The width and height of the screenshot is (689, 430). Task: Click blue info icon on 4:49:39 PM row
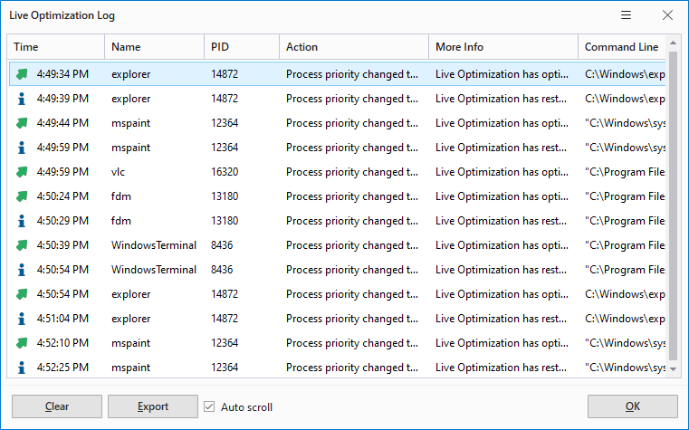(x=23, y=98)
